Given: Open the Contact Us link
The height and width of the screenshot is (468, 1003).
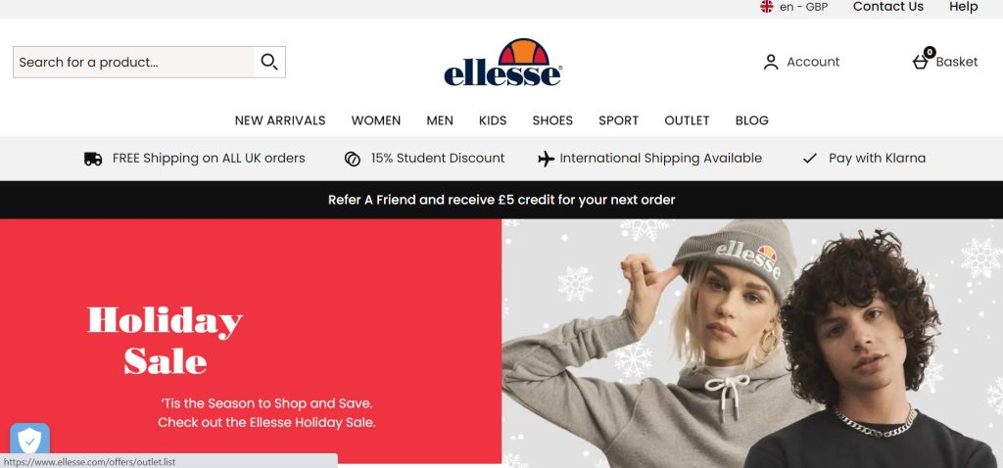Looking at the screenshot, I should click(x=887, y=7).
